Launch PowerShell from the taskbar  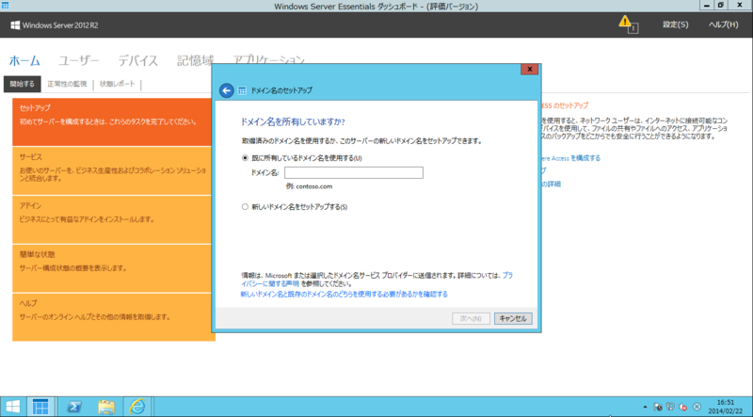[x=73, y=407]
